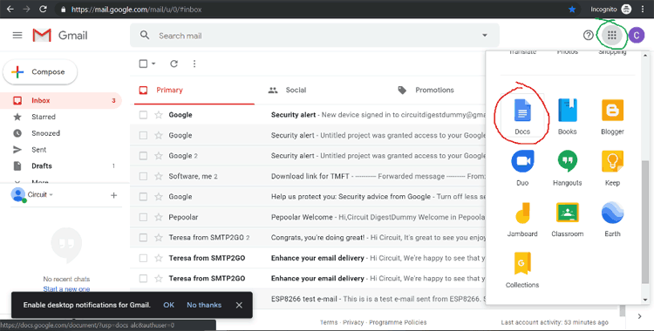Click the Incognito indicator icon
The height and width of the screenshot is (331, 654).
[x=626, y=10]
